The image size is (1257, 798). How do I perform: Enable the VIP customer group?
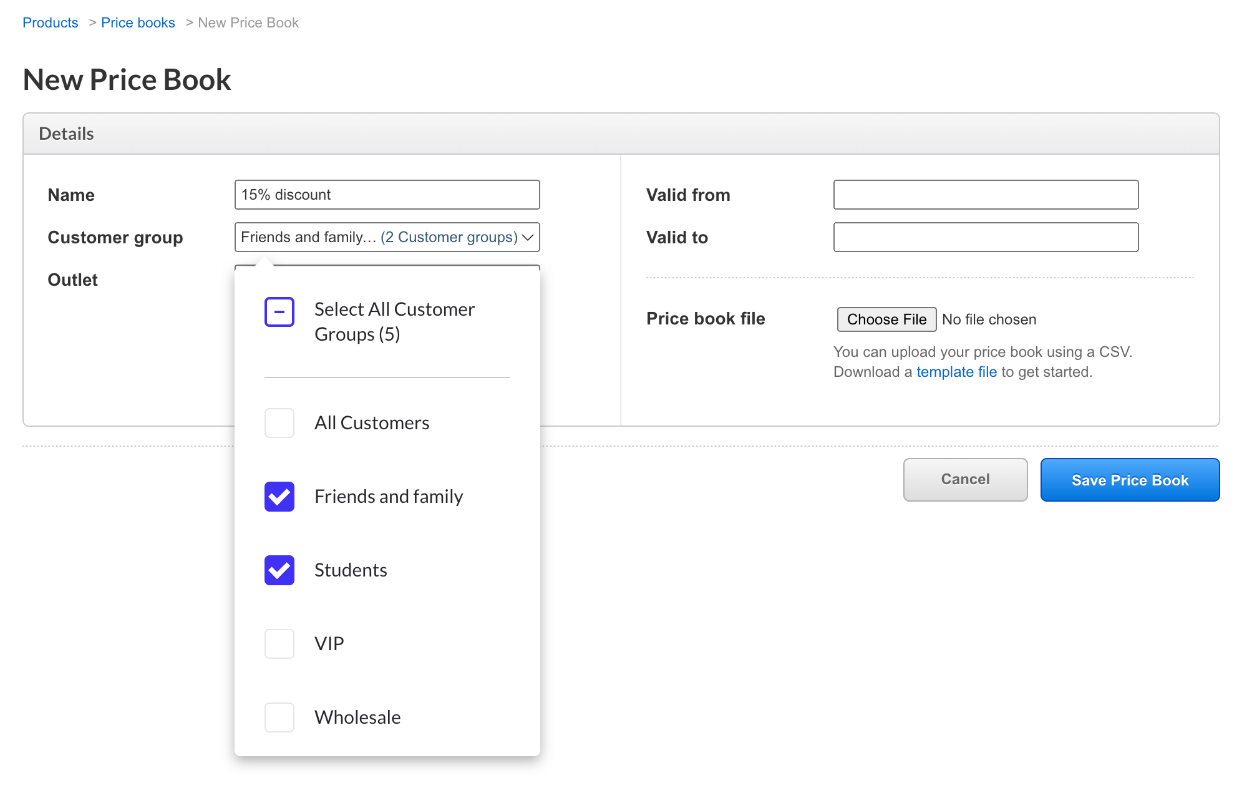(x=279, y=644)
